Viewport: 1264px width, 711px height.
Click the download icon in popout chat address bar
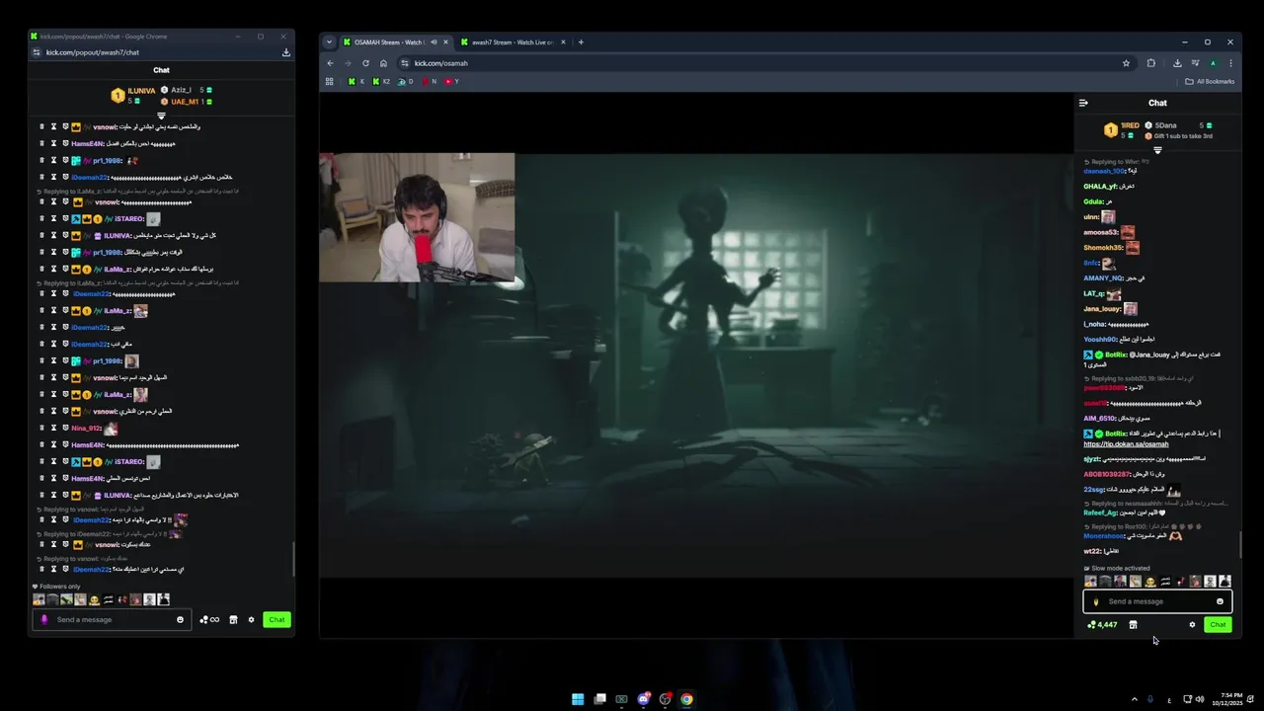pos(286,52)
